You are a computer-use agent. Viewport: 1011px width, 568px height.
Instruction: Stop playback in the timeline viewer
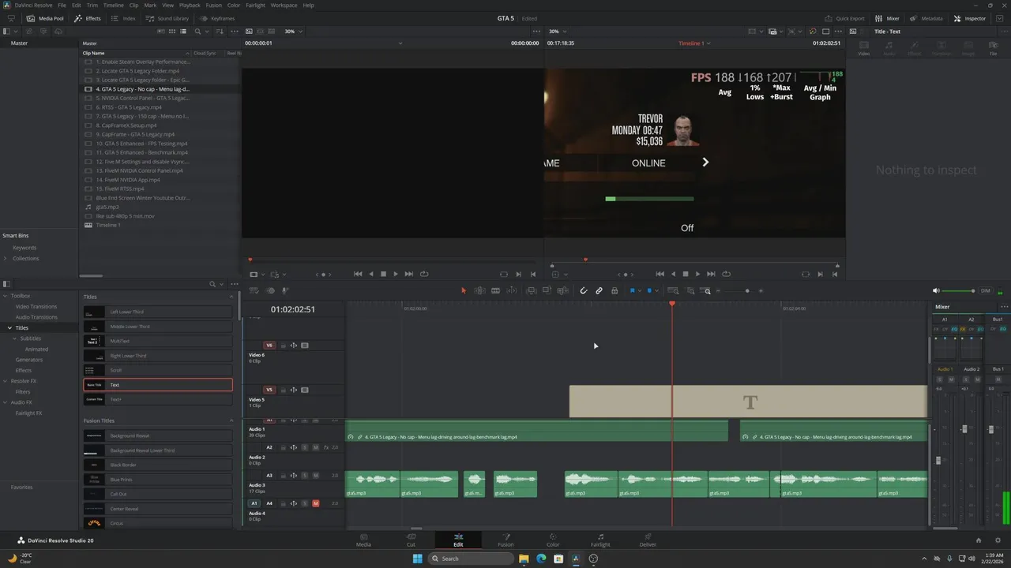click(x=685, y=274)
